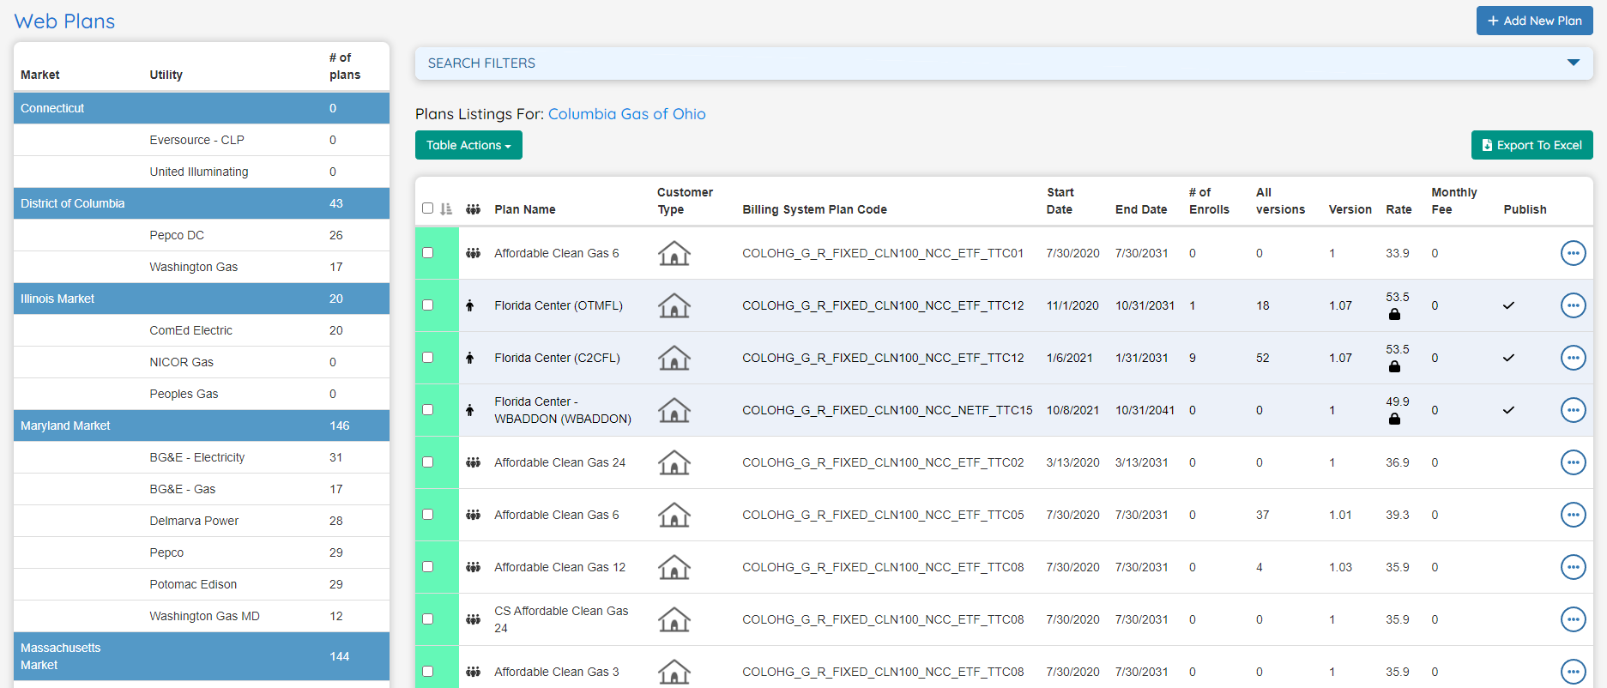Image resolution: width=1607 pixels, height=688 pixels.
Task: Open actions menu for CS Affordable Clean Gas 24
Action: click(1573, 619)
